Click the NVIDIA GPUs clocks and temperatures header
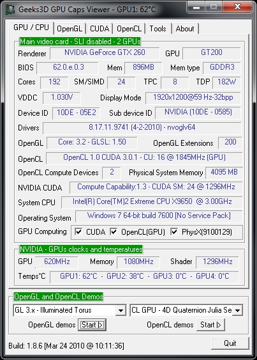Viewport: 257px width, 360px height. [x=81, y=249]
